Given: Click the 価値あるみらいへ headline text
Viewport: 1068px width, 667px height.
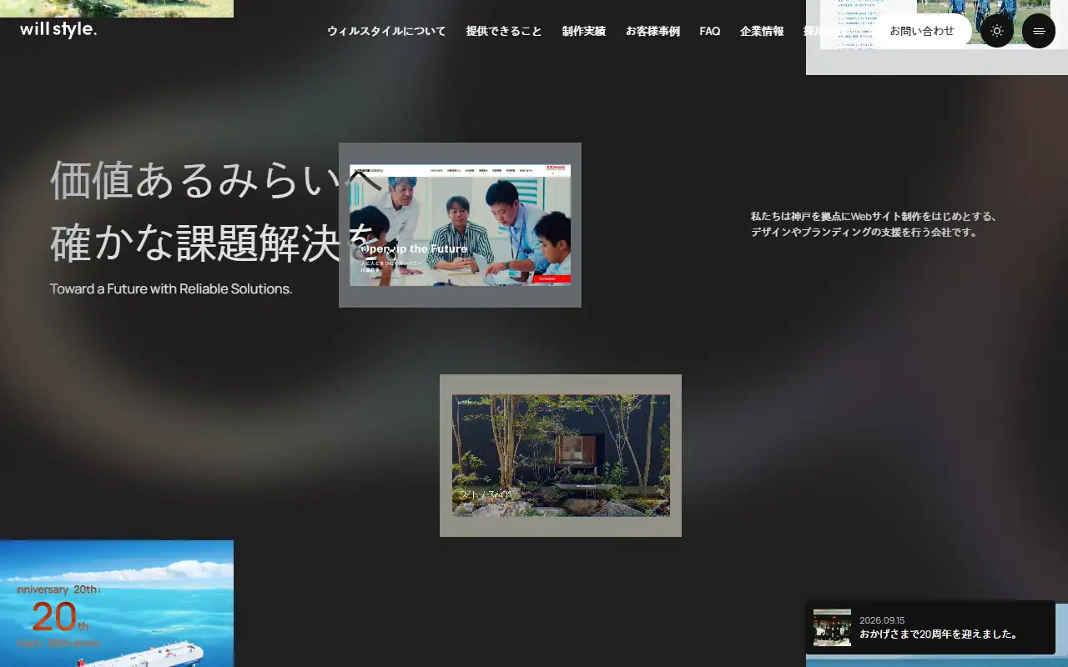Looking at the screenshot, I should (x=217, y=179).
